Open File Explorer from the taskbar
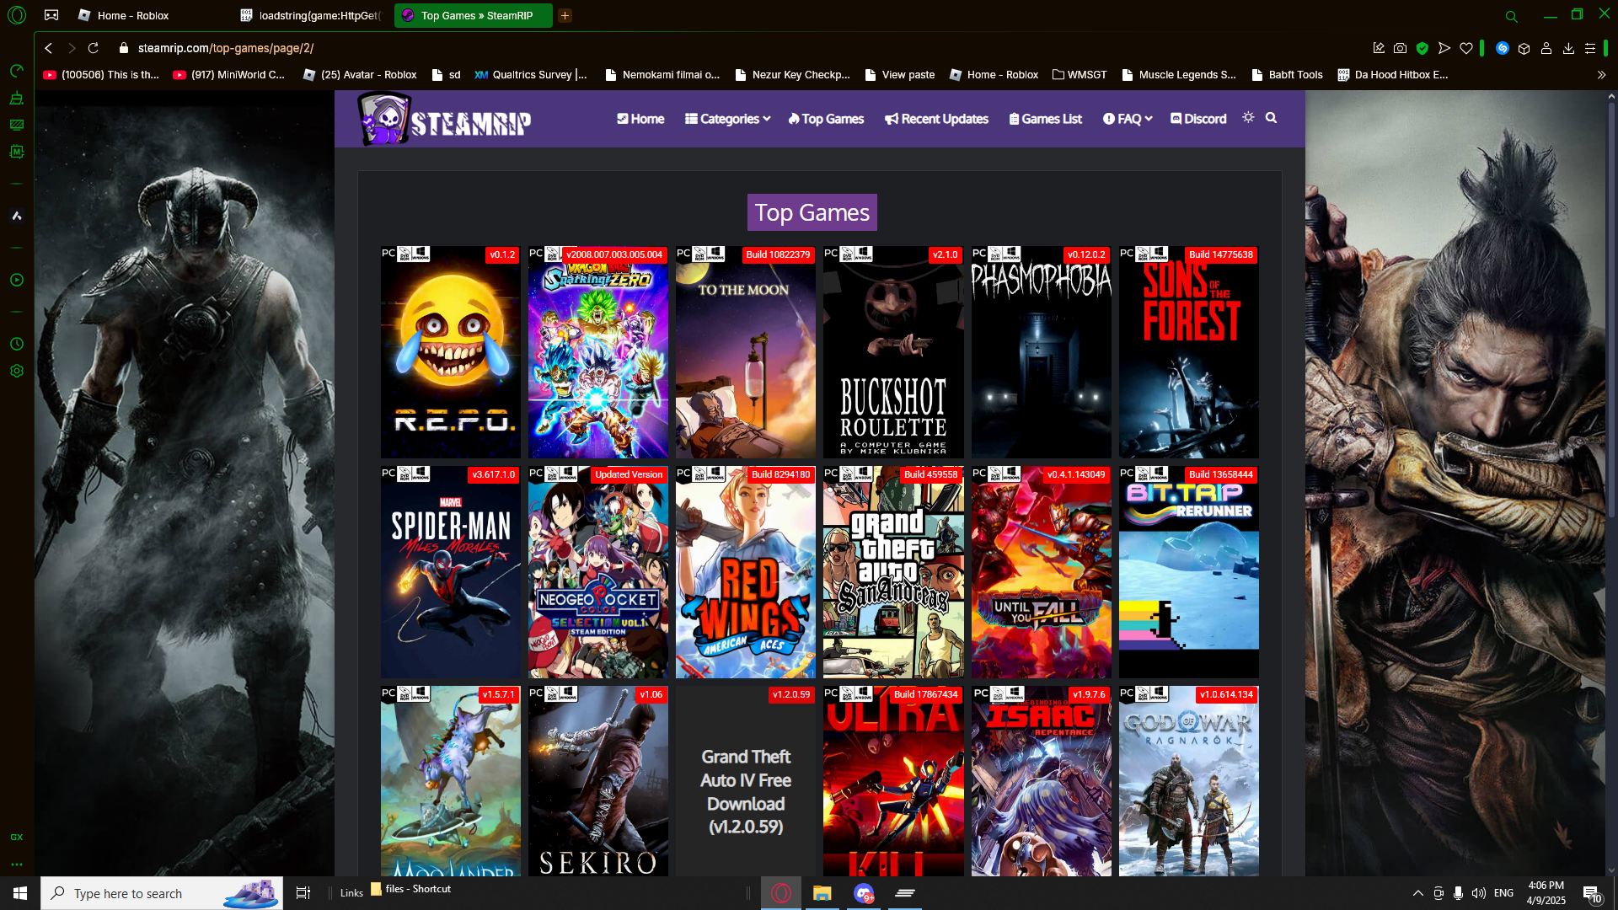 coord(822,893)
